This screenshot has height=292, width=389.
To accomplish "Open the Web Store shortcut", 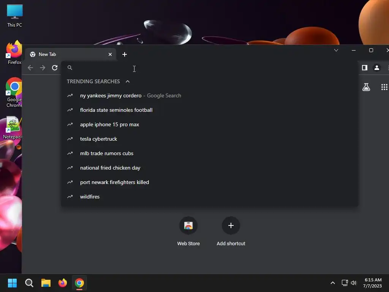I will click(x=188, y=232).
